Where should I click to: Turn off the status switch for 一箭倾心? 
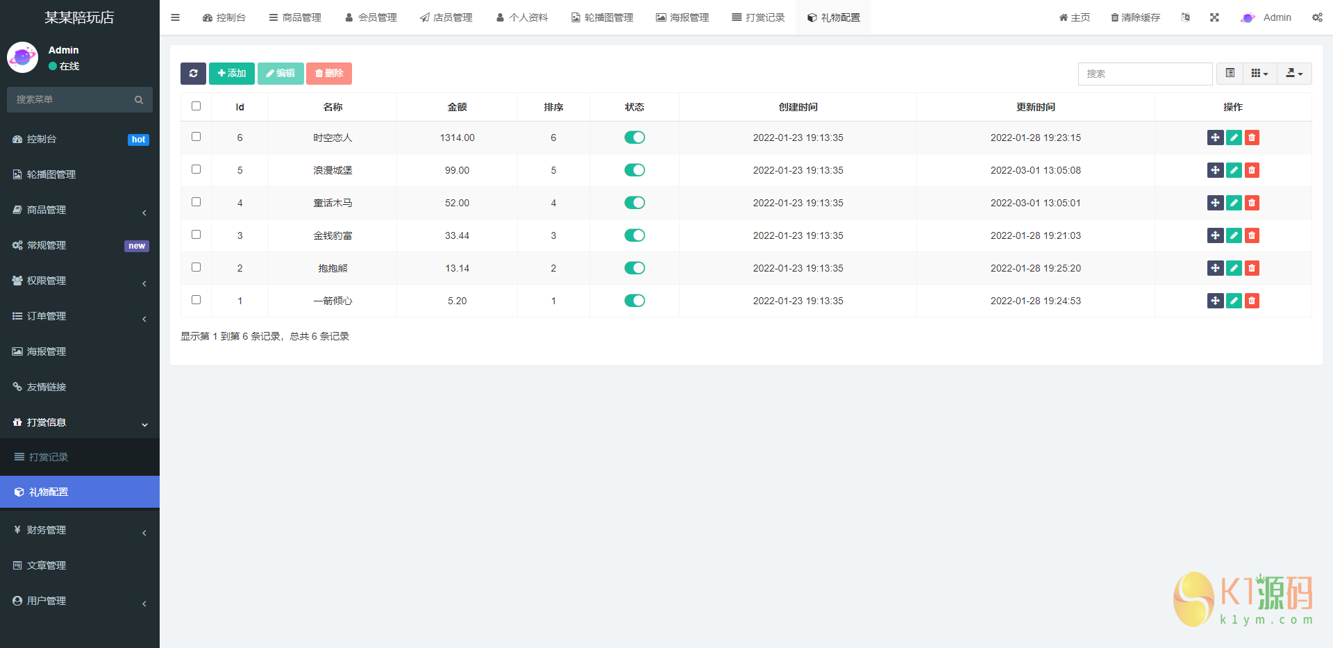tap(635, 301)
